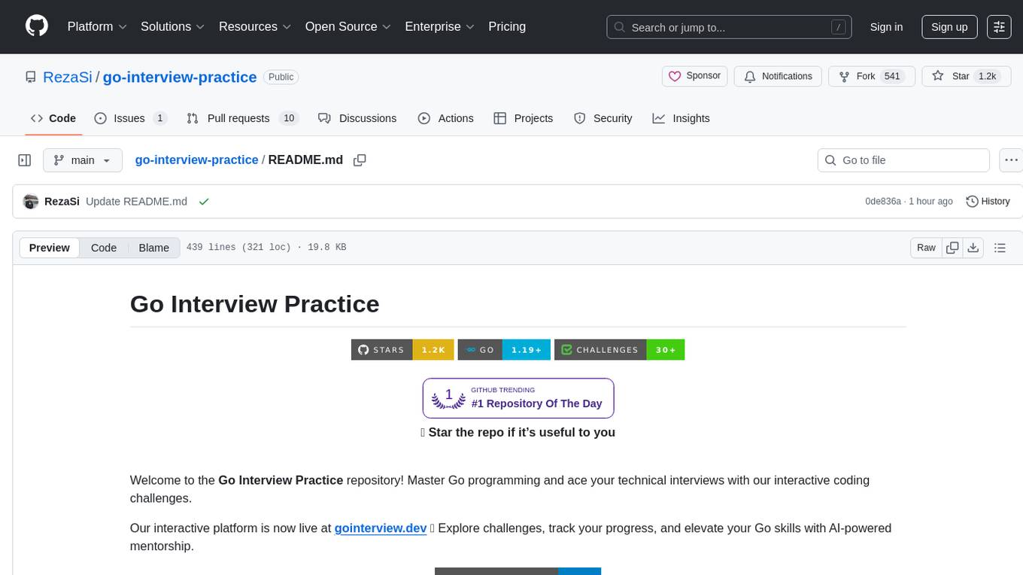Open the Pull requests tab
Image resolution: width=1023 pixels, height=575 pixels.
242,118
